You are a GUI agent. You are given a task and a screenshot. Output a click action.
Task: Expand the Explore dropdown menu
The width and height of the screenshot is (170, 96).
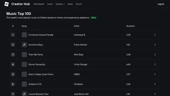click(60, 4)
